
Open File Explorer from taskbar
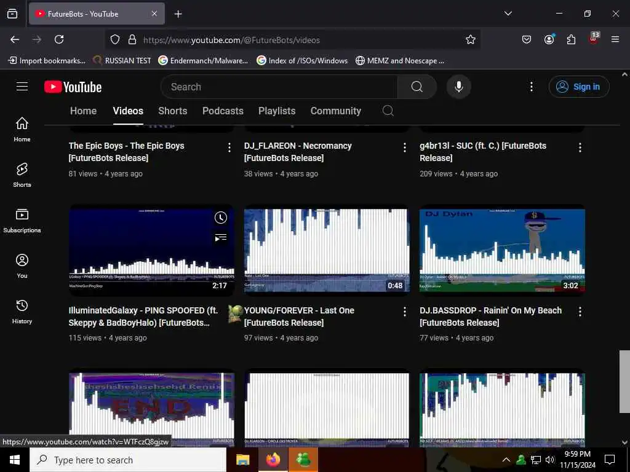(x=242, y=460)
